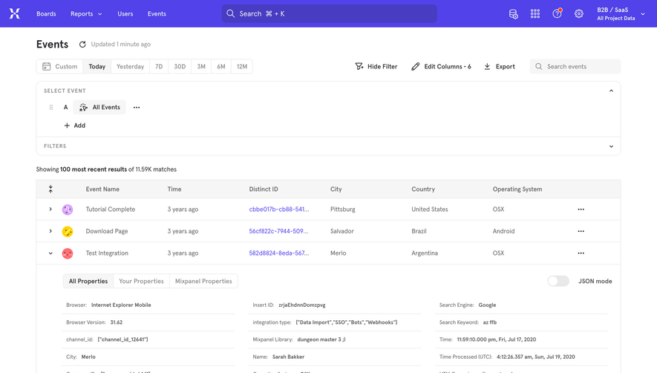Image resolution: width=657 pixels, height=373 pixels.
Task: Open more options for Test Integration row
Action: (581, 253)
